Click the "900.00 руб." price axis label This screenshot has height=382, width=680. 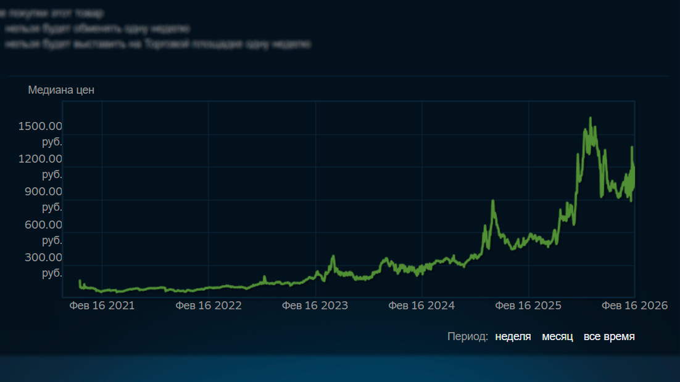tap(43, 199)
